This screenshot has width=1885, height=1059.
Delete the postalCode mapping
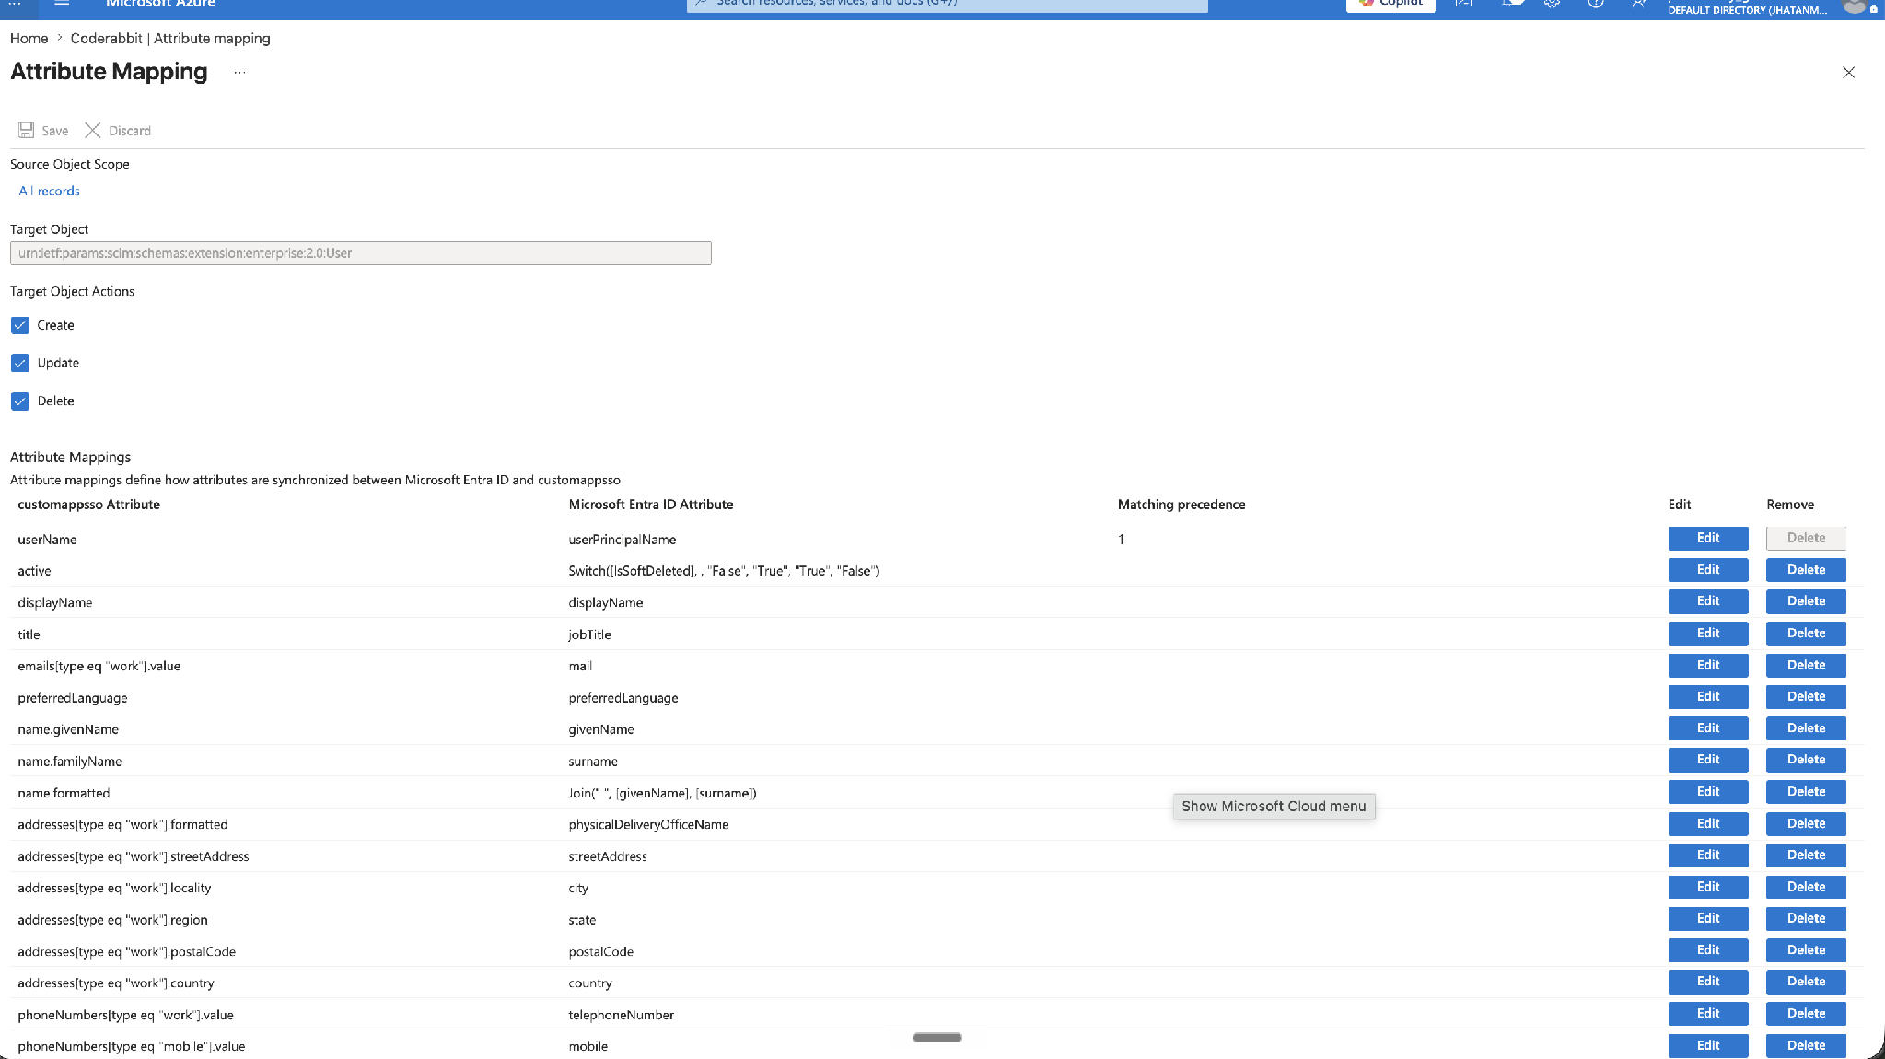click(1806, 950)
